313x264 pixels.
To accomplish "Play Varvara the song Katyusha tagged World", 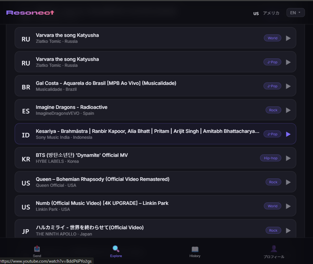I will 288,38.
